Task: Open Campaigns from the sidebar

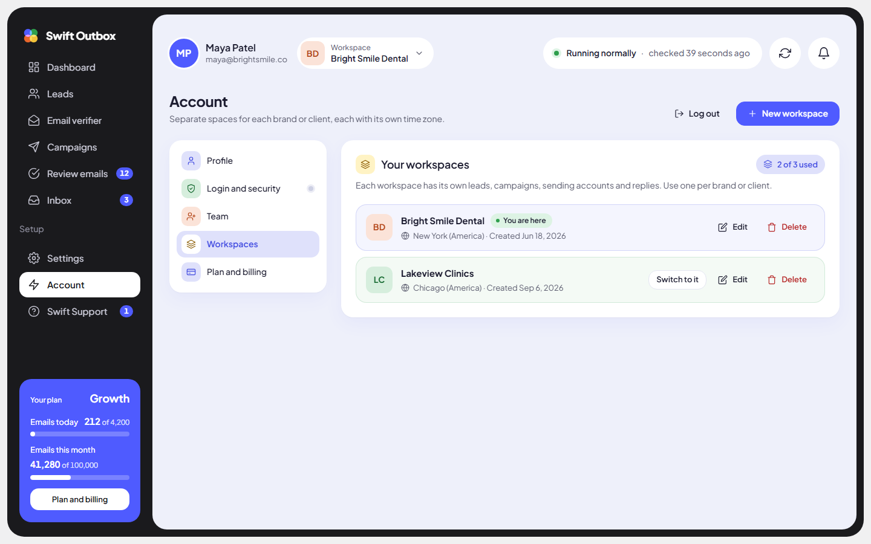Action: 80,147
